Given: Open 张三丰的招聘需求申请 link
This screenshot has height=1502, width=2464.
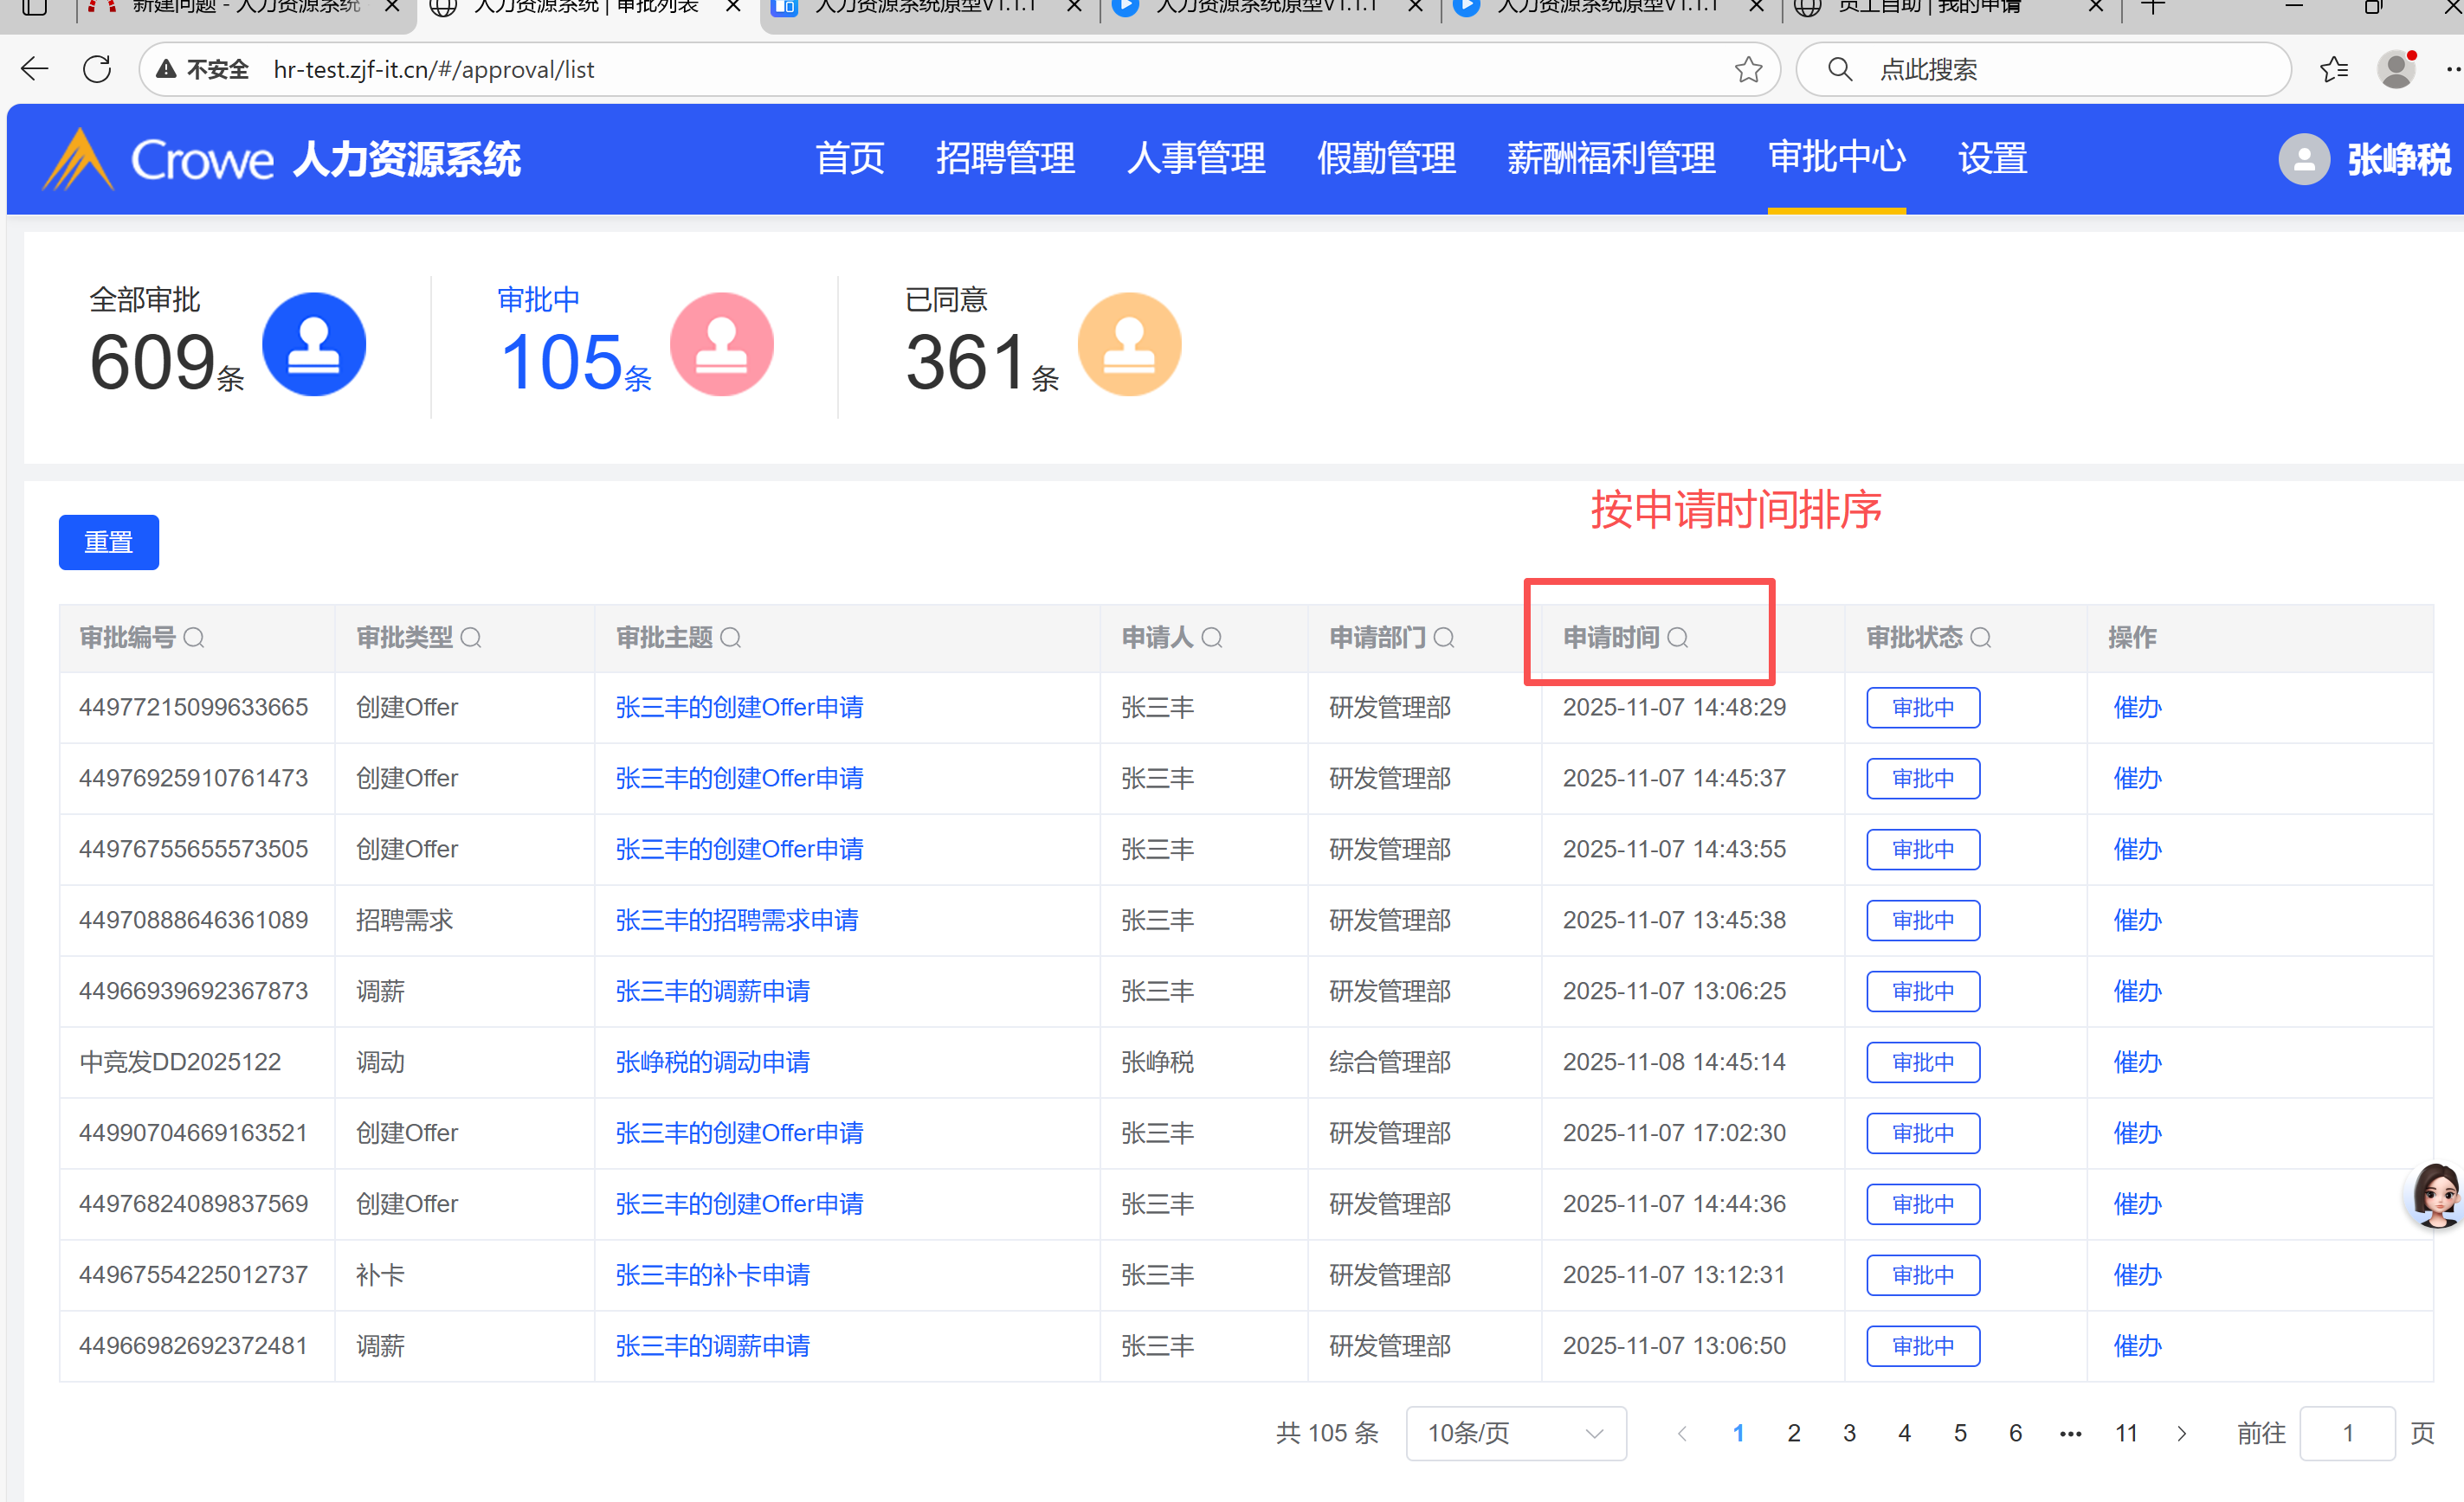Looking at the screenshot, I should (737, 920).
